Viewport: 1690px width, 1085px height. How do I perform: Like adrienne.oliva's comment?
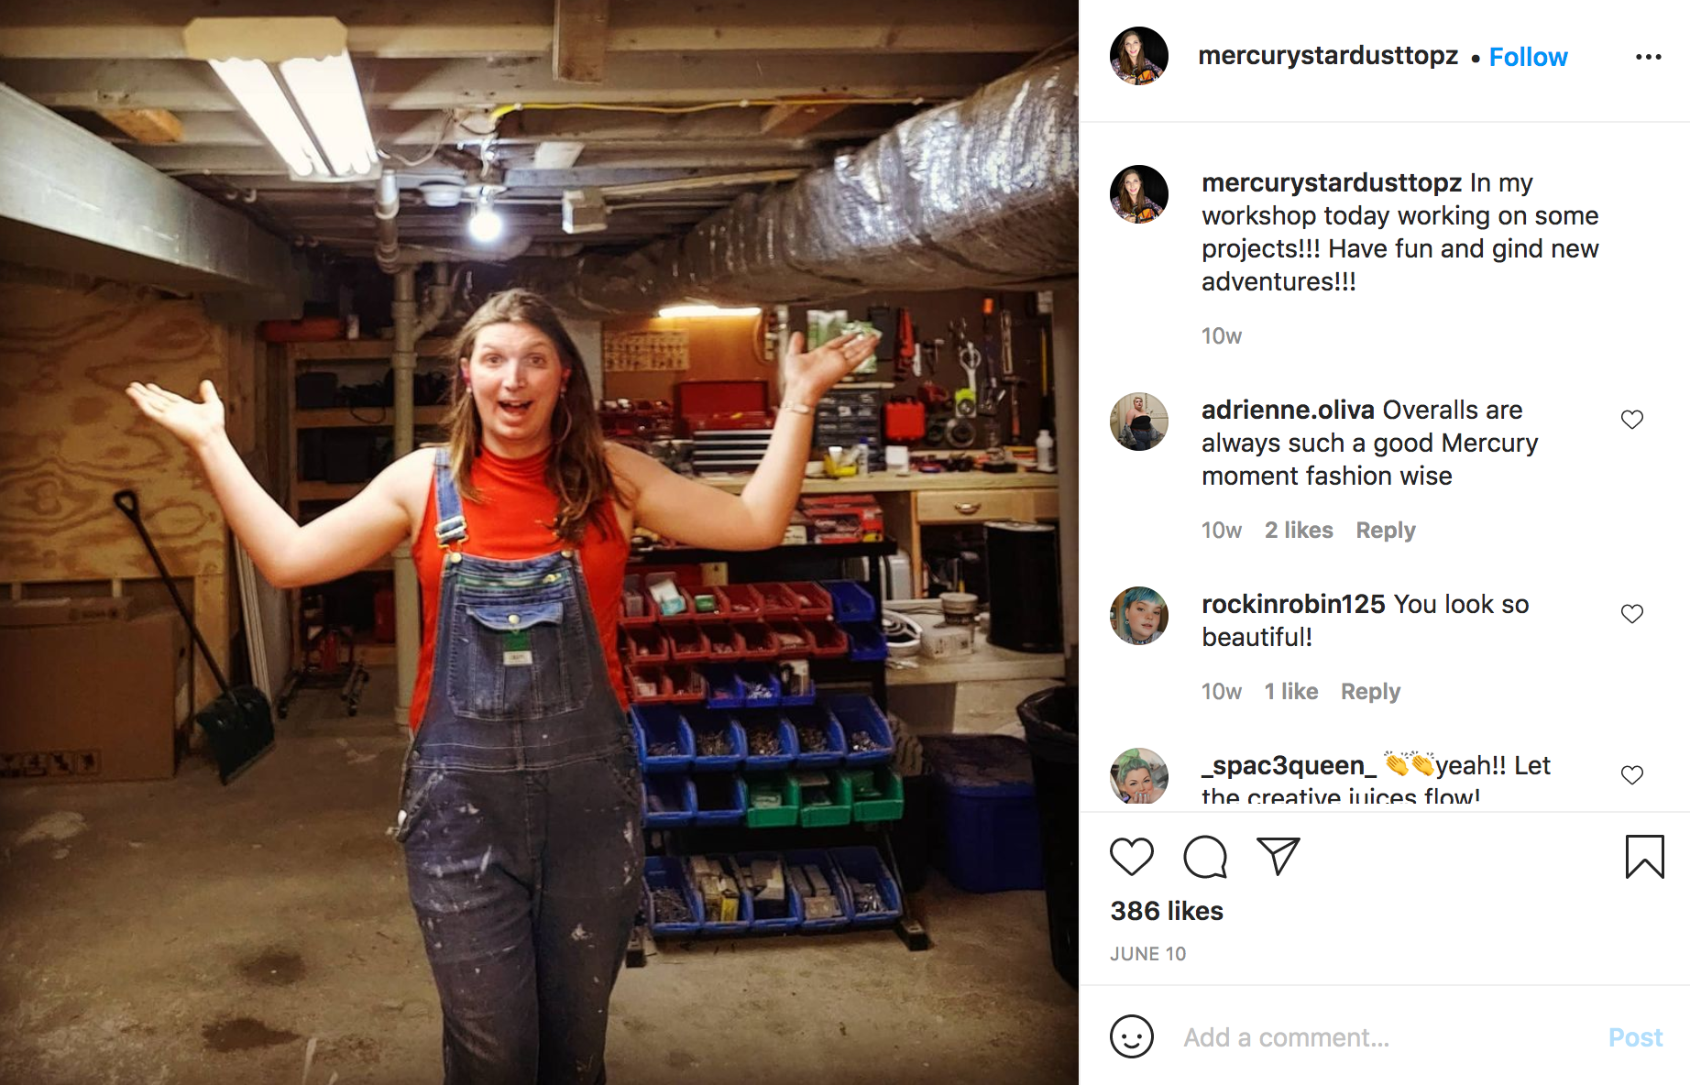click(x=1631, y=420)
